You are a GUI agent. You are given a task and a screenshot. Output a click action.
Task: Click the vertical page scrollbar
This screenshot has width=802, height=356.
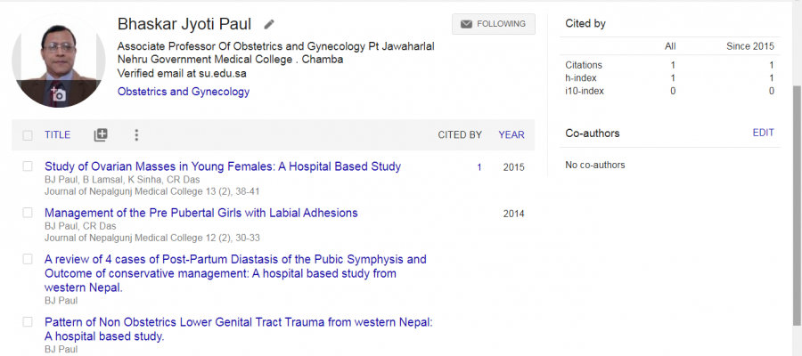[x=797, y=206]
